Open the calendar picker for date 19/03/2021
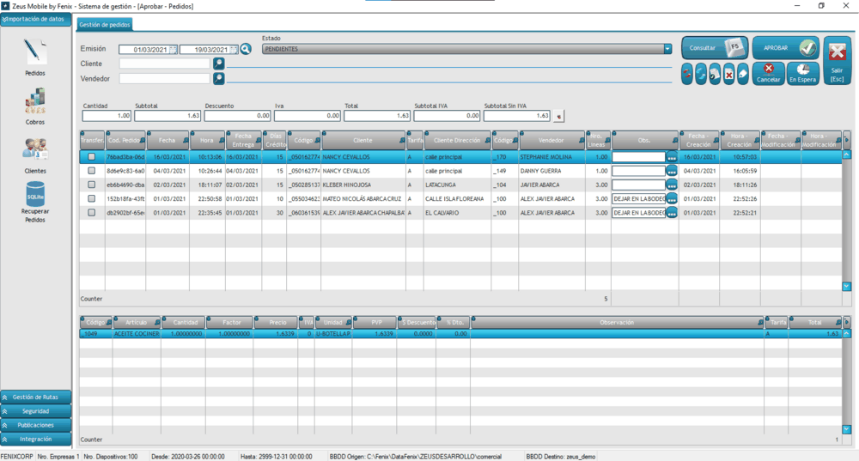Image resolution: width=859 pixels, height=461 pixels. pos(234,50)
